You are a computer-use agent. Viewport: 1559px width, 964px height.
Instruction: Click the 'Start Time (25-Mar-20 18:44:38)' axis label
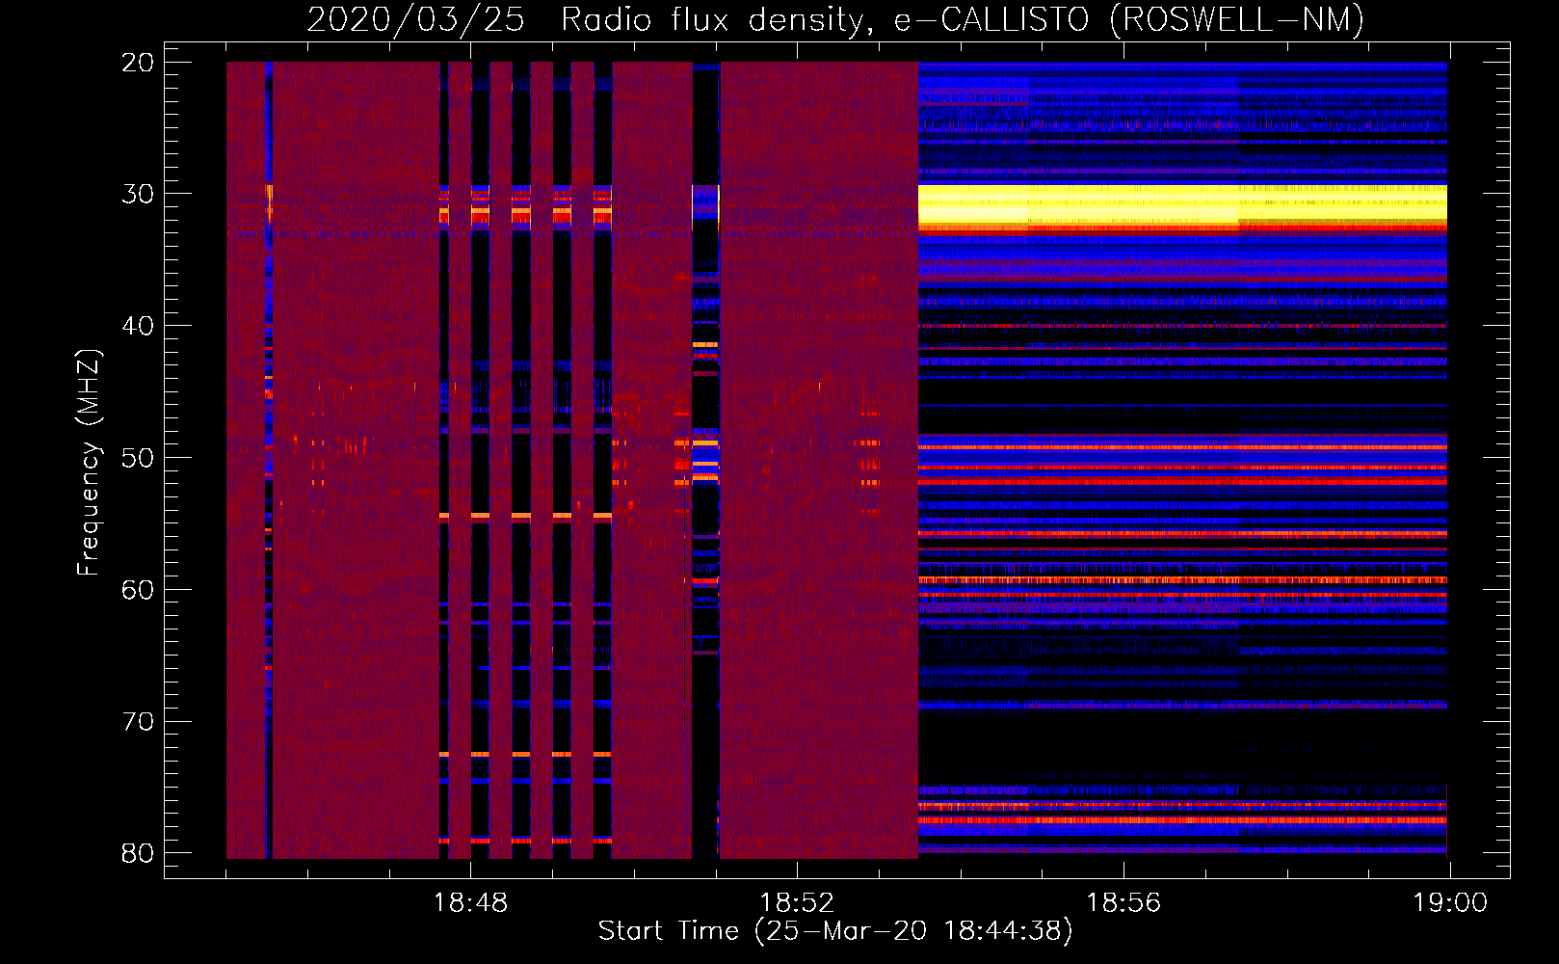point(835,931)
